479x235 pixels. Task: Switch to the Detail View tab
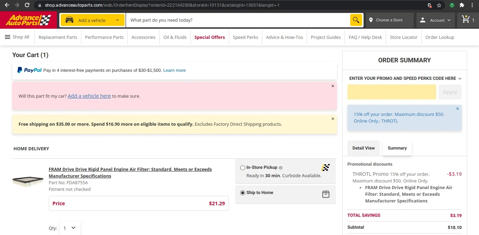click(364, 148)
